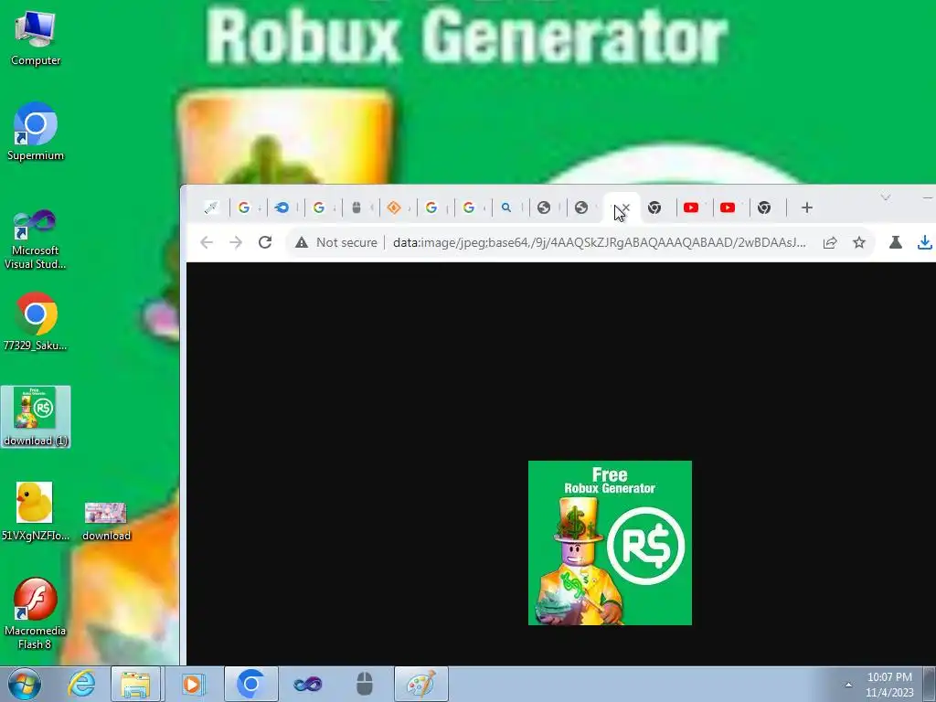Go forward in the browser

236,242
